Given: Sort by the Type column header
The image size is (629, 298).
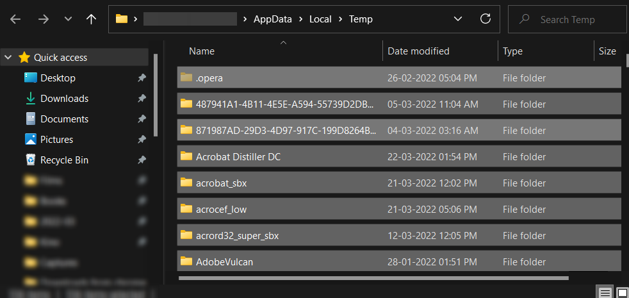Looking at the screenshot, I should point(512,51).
